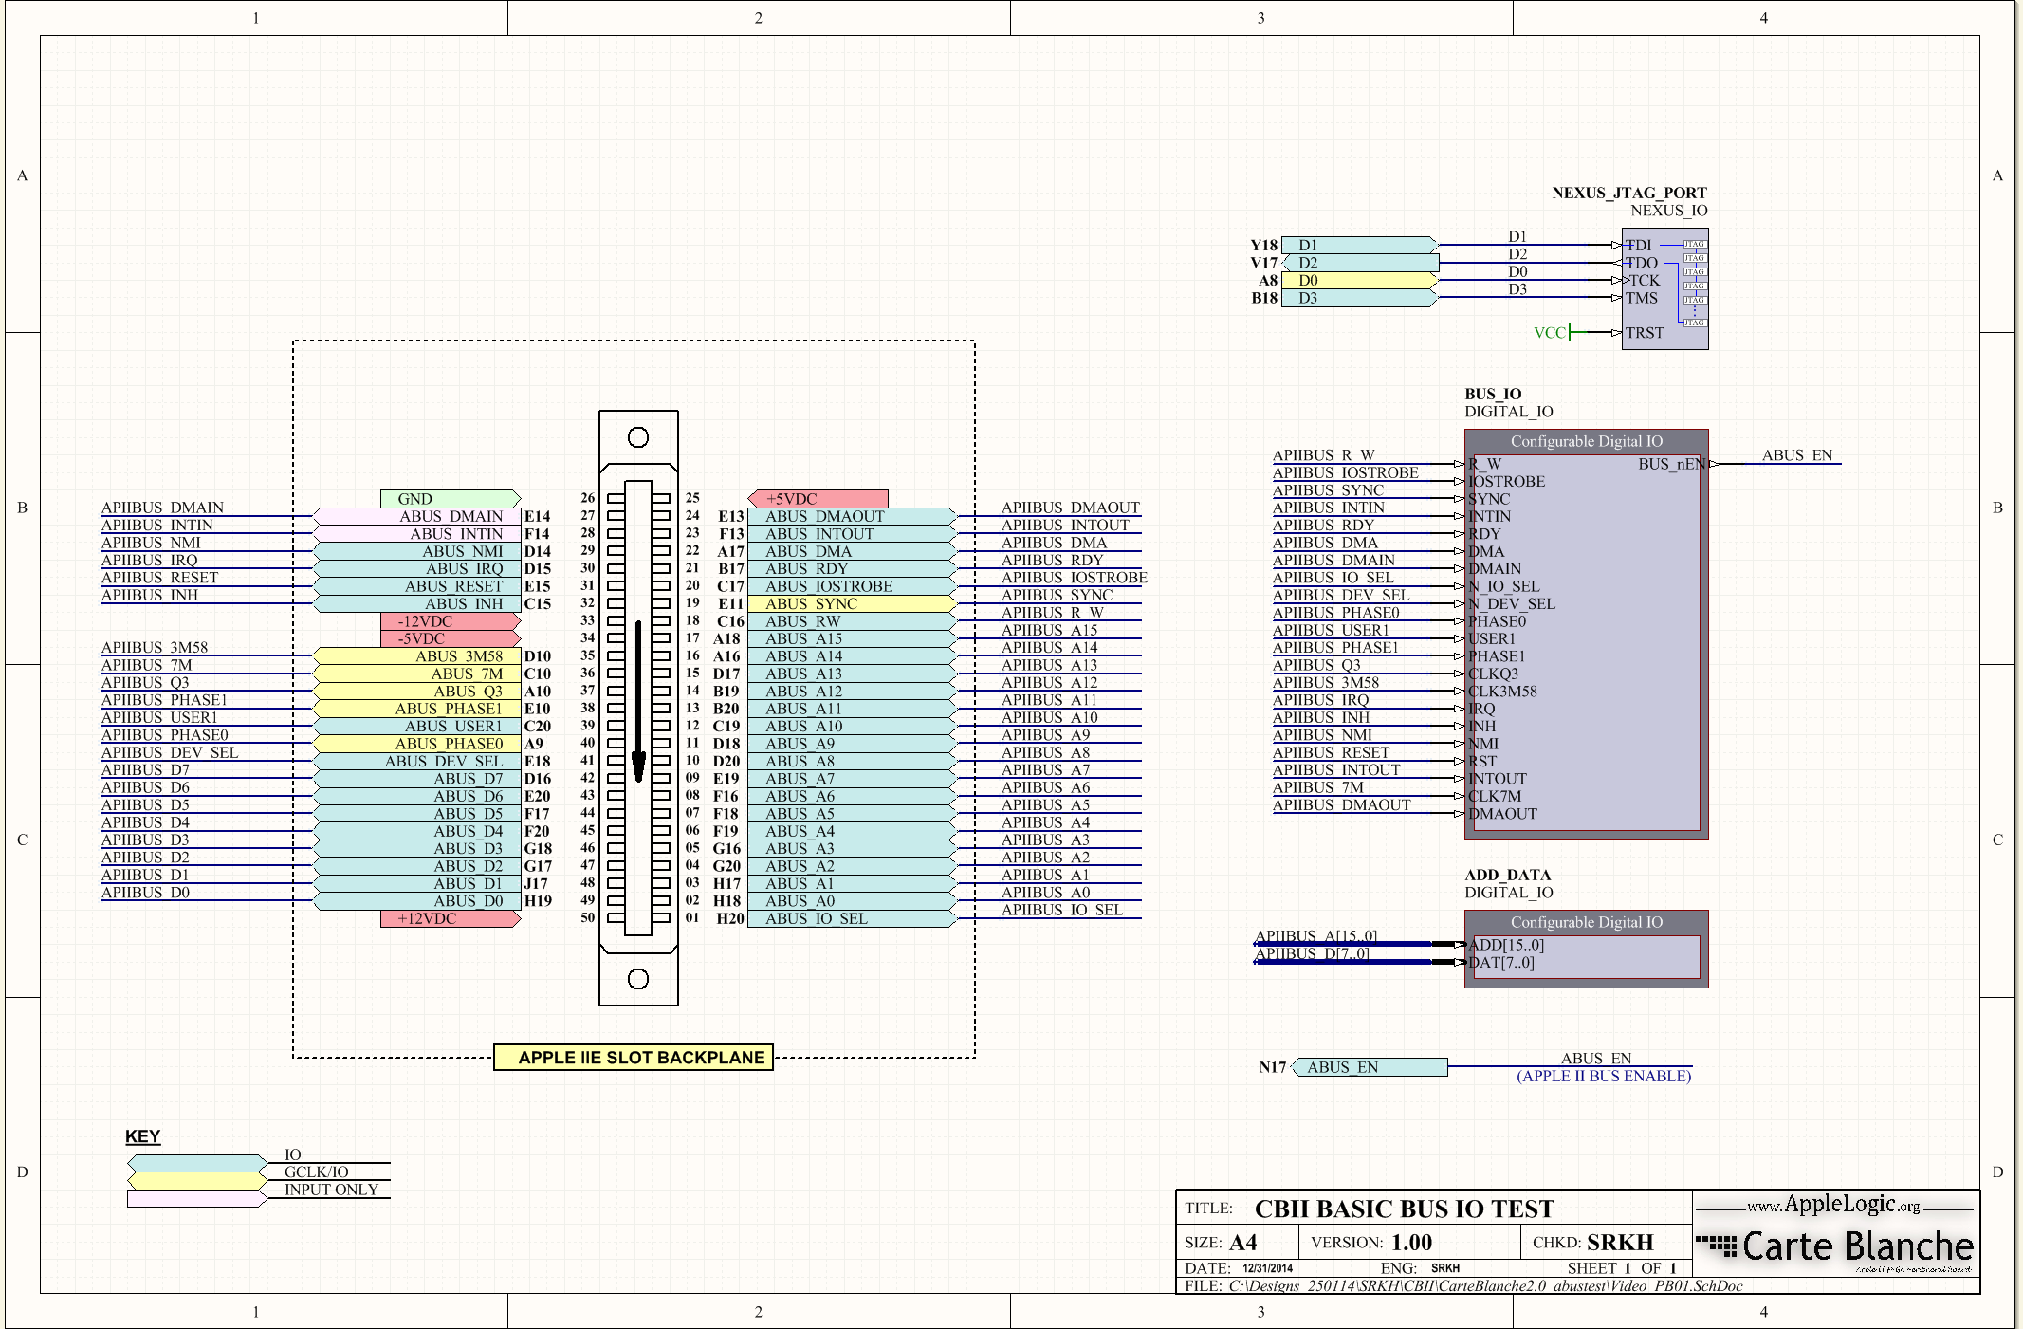Click the -12VDC power port

(x=451, y=621)
